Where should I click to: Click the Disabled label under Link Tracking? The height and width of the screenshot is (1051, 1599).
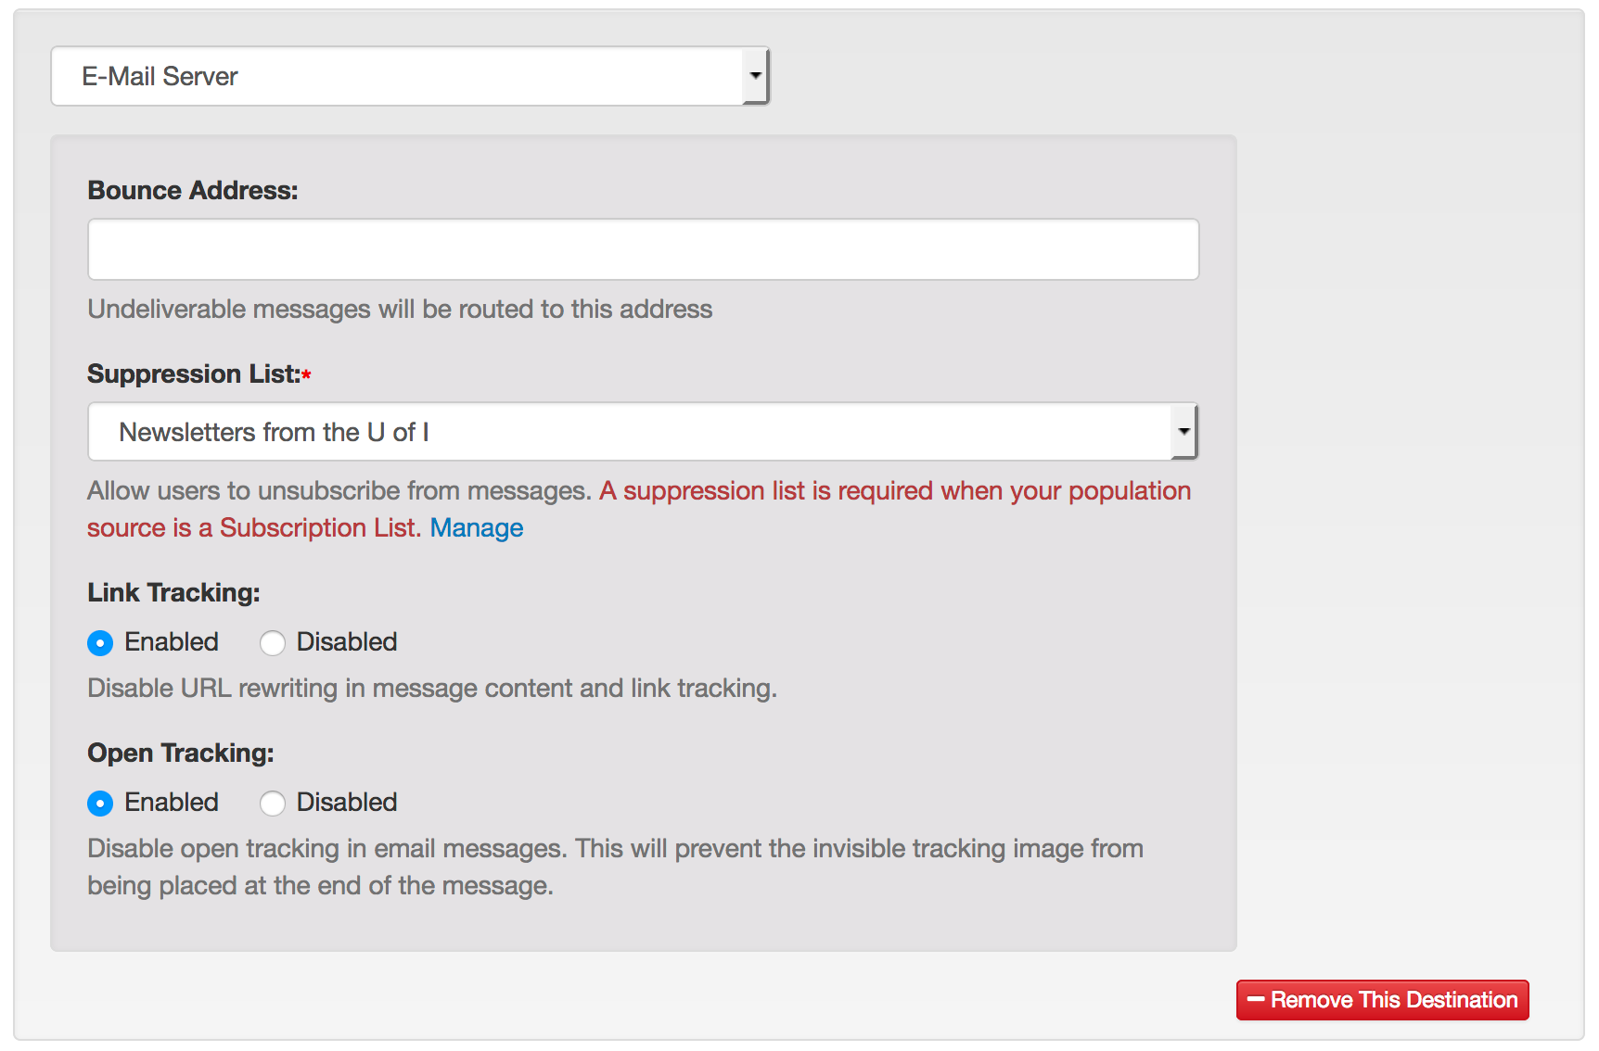pyautogui.click(x=346, y=642)
